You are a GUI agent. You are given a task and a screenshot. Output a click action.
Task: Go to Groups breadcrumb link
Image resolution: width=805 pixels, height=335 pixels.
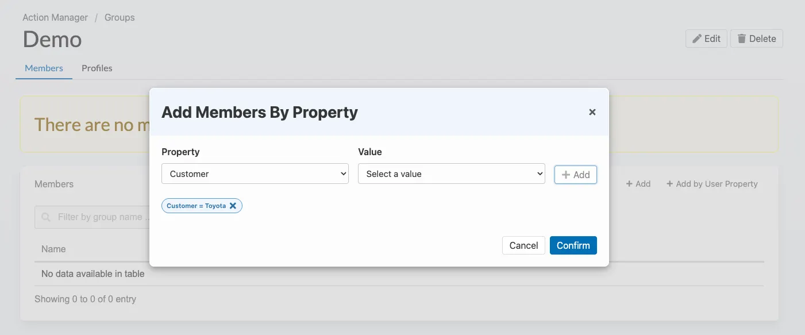(x=120, y=17)
